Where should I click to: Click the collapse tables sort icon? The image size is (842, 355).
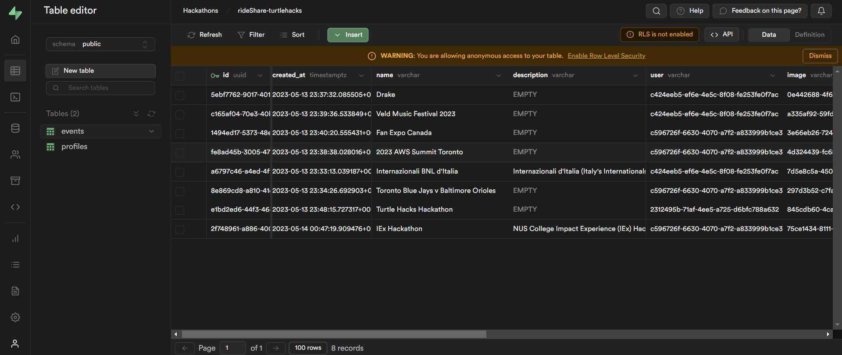coord(136,114)
